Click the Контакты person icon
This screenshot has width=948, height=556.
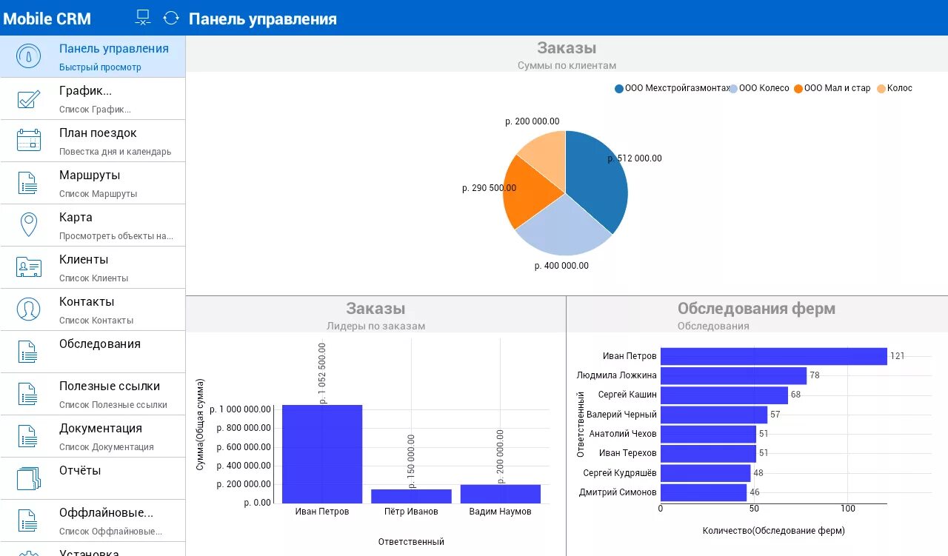[x=29, y=309]
